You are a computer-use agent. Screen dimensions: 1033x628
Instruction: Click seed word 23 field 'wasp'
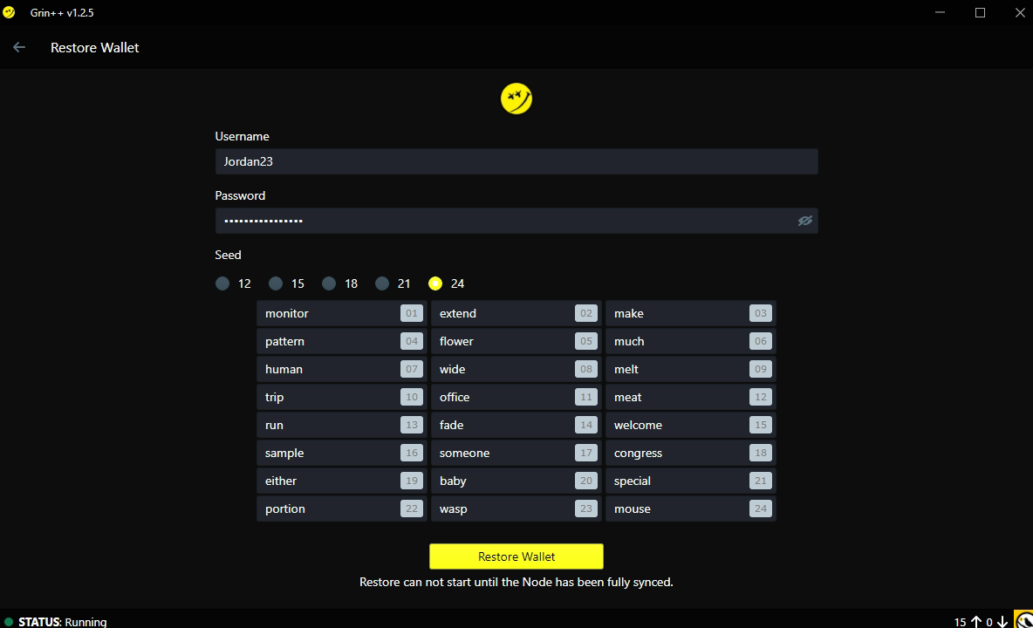coord(516,509)
